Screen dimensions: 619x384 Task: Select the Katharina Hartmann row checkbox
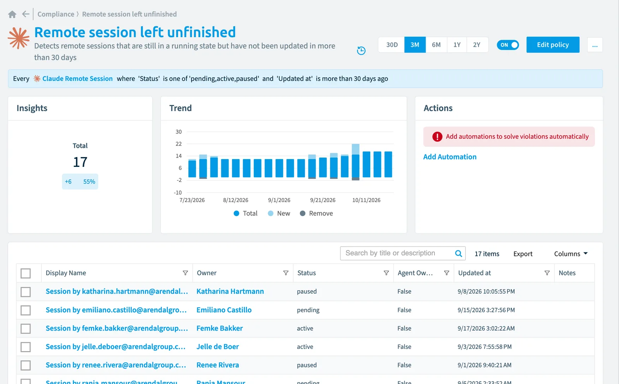26,292
